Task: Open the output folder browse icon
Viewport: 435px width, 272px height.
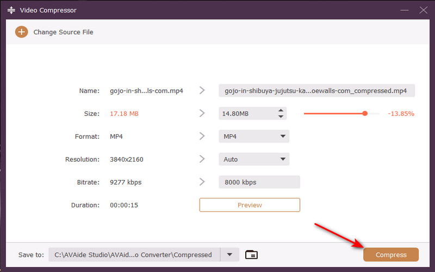Action: [x=251, y=255]
